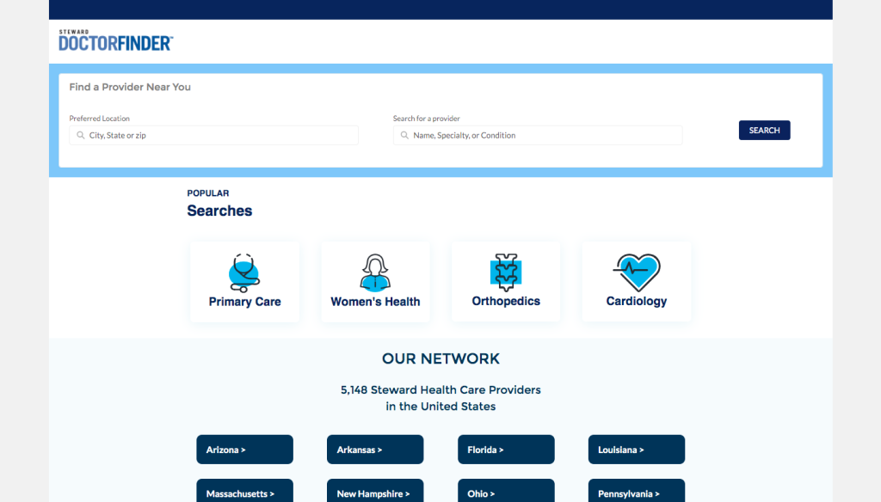Browse providers in Louisiana

click(637, 450)
